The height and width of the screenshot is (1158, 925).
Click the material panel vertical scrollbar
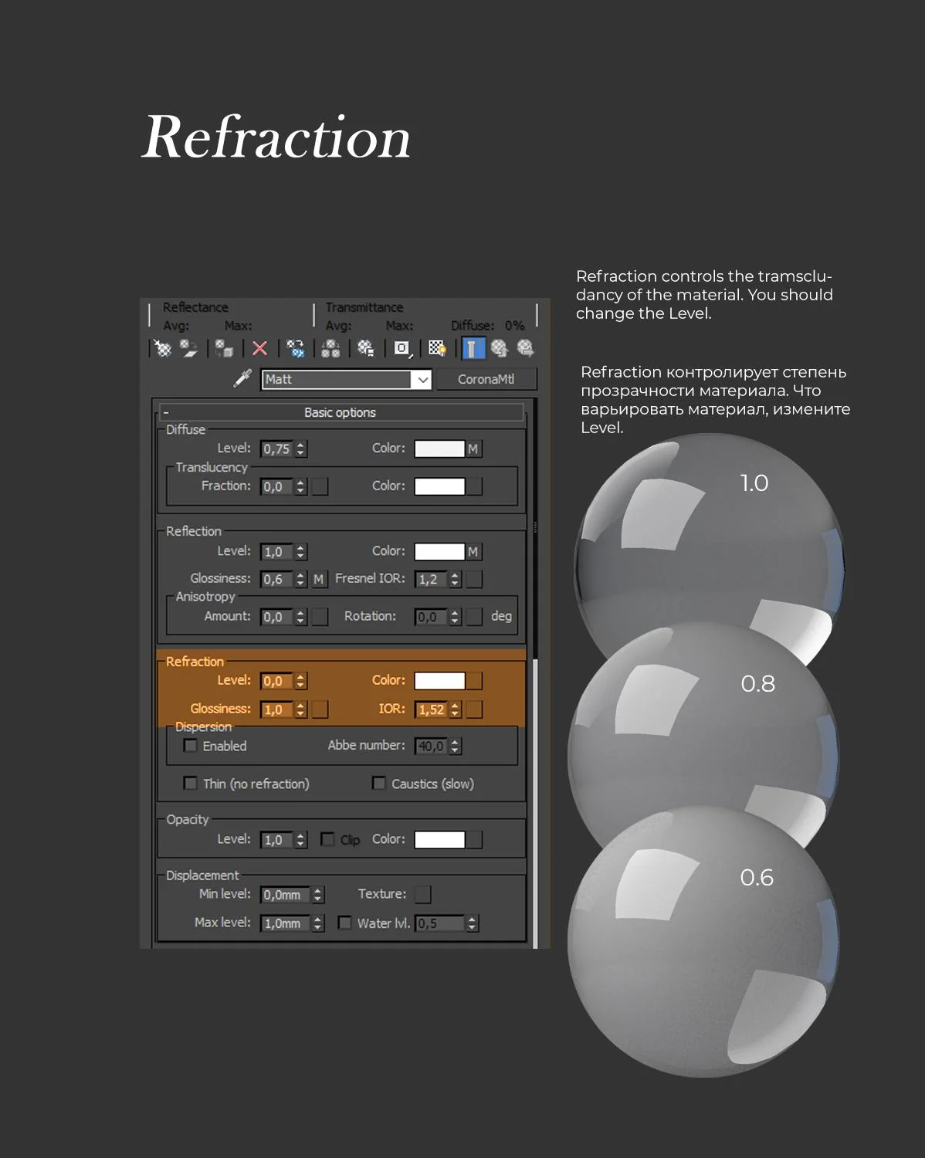[x=534, y=672]
